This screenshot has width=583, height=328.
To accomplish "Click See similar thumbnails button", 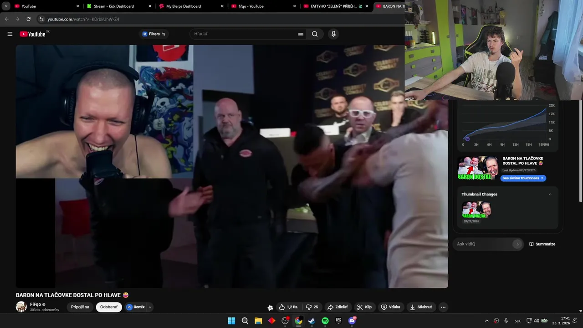I will tap(523, 178).
